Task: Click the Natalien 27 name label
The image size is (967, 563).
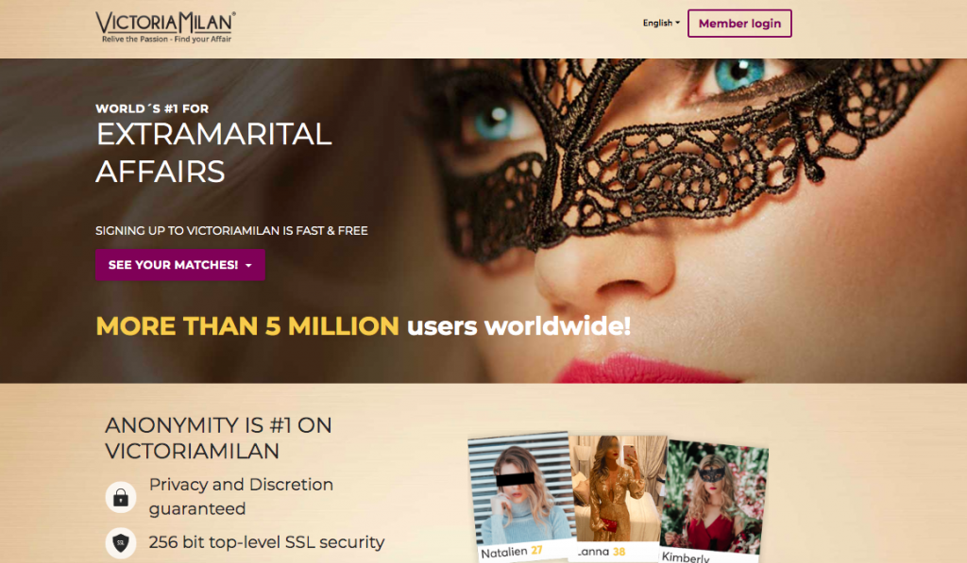Action: click(511, 552)
